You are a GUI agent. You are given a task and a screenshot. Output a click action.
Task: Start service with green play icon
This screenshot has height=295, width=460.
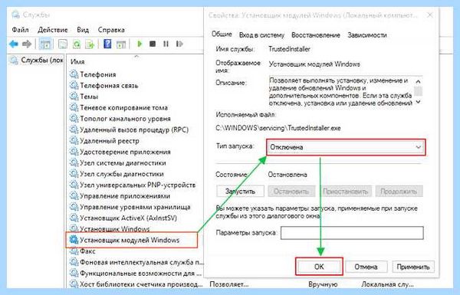coord(140,44)
